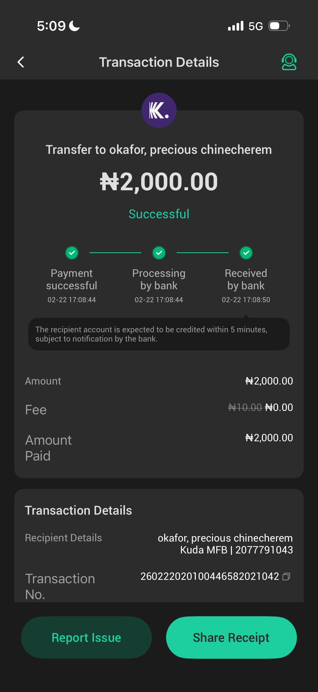Screen dimensions: 318x692
Task: Tap the crossed-out ₦10.00 fee
Action: point(245,407)
